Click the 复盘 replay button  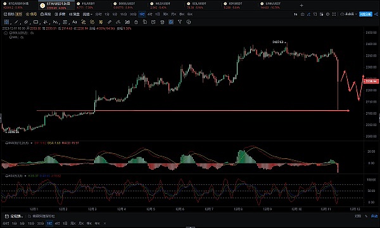(x=74, y=15)
